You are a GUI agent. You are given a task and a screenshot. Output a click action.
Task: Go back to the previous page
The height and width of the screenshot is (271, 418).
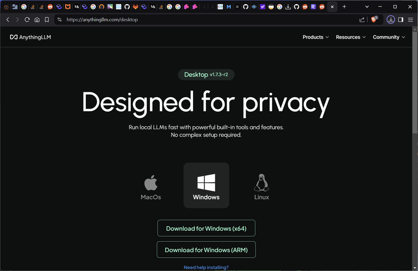[8, 20]
